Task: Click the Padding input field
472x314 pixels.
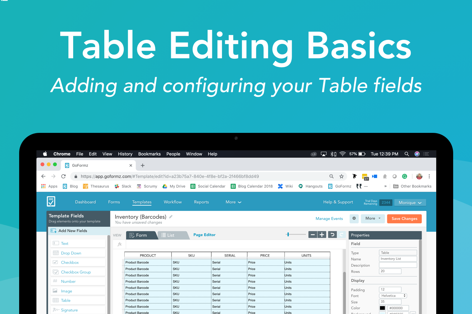Action: point(390,290)
